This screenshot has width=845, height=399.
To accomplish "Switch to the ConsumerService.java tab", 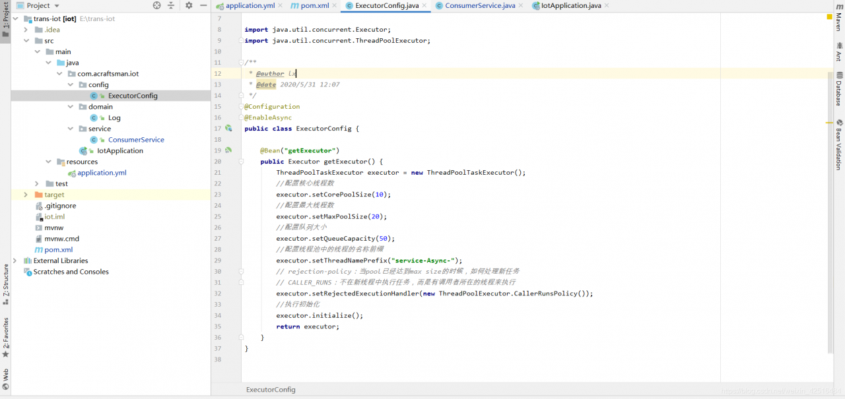I will point(479,6).
